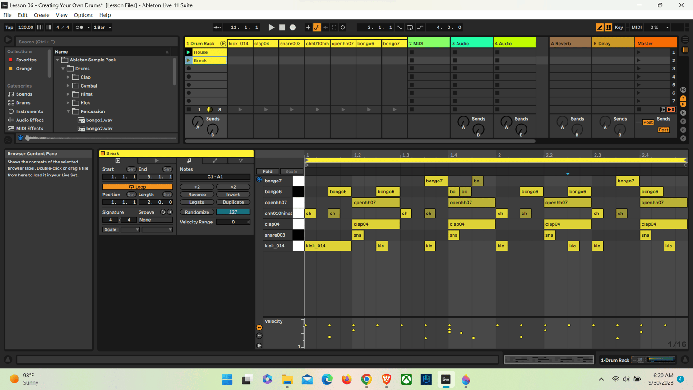The height and width of the screenshot is (390, 693).
Task: Open the Create menu
Action: pyautogui.click(x=42, y=15)
